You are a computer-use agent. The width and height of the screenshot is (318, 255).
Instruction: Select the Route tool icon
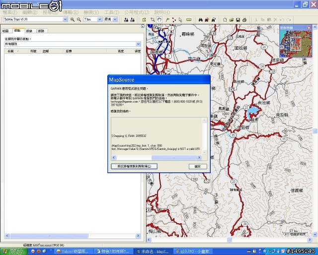174,20
